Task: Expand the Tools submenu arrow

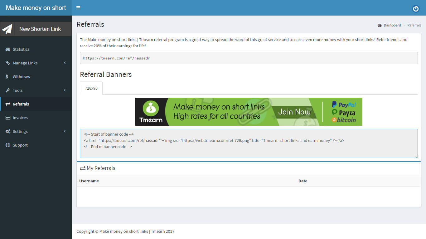Action: pos(65,90)
